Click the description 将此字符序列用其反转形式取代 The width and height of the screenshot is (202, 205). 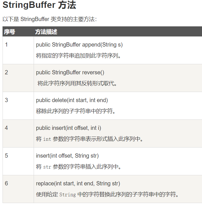click(77, 83)
